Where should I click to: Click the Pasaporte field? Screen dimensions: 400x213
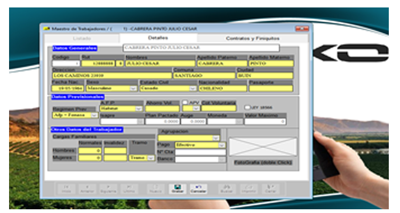270,88
